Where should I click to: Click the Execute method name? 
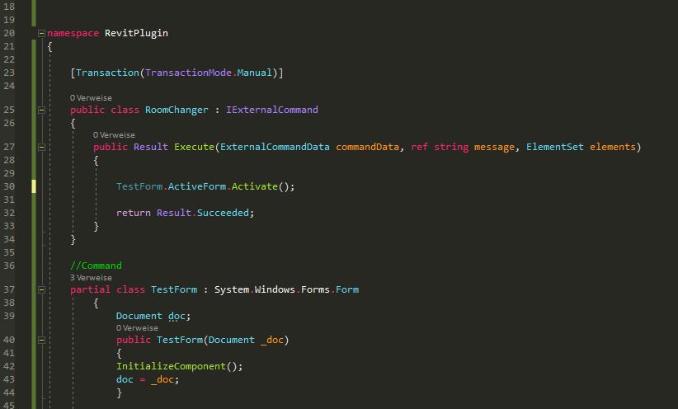pos(194,147)
